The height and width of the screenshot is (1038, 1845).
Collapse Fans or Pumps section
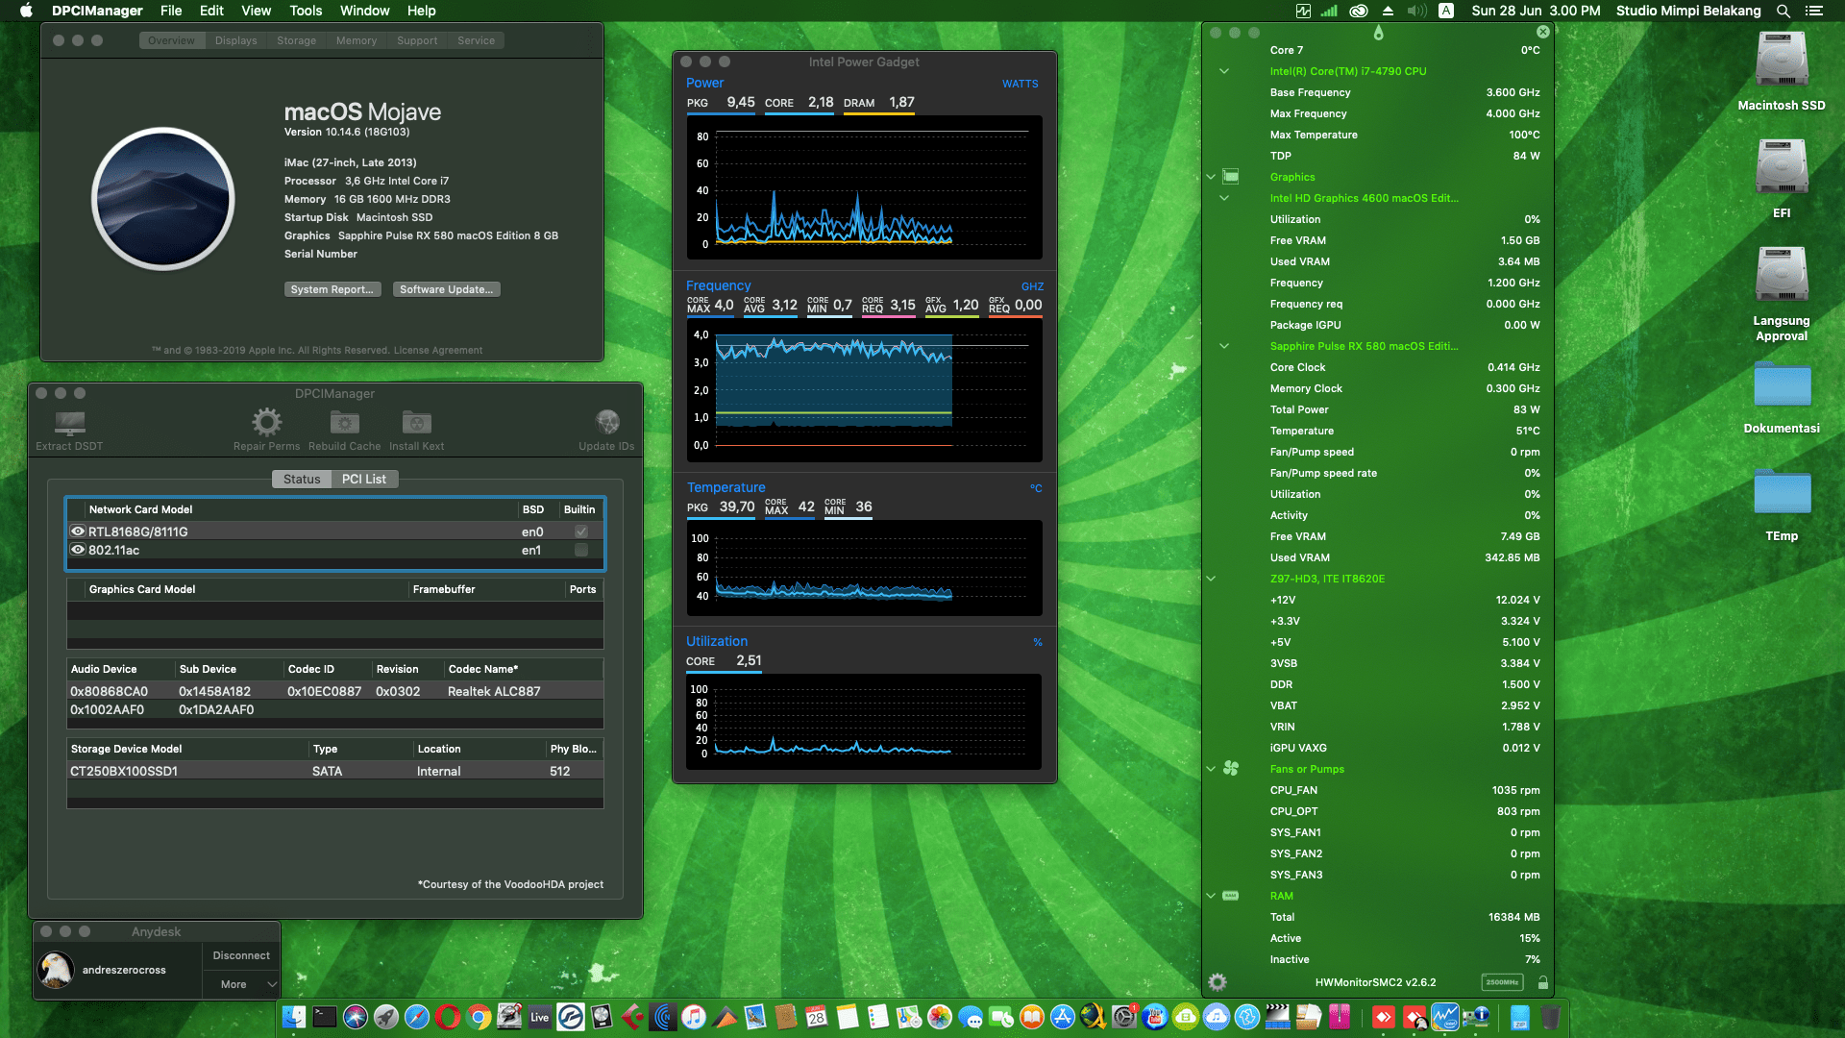click(1211, 769)
